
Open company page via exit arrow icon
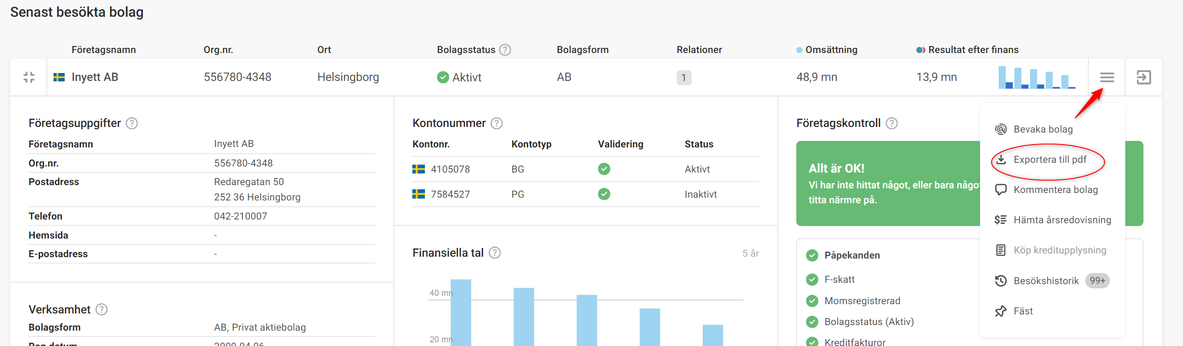[1143, 77]
